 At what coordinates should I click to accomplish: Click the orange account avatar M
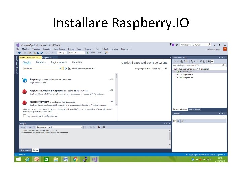[225, 49]
